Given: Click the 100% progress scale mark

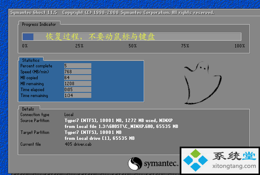Looking at the screenshot, I should pos(240,46).
